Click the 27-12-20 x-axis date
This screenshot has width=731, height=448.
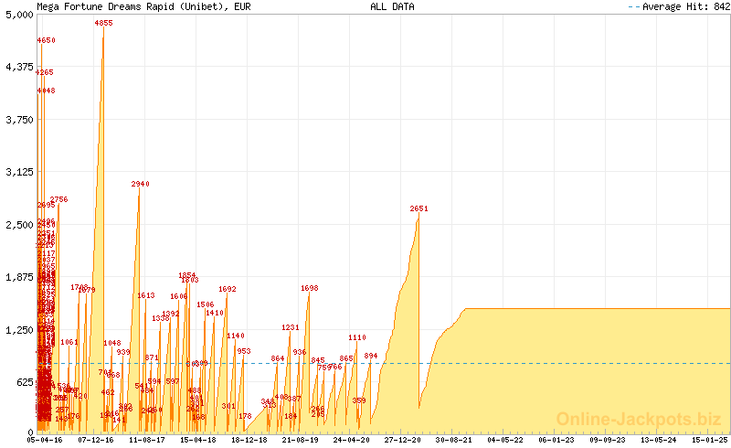click(x=403, y=440)
